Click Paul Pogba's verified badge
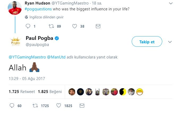Image resolution: width=184 pixels, height=114 pixels. (x=57, y=39)
